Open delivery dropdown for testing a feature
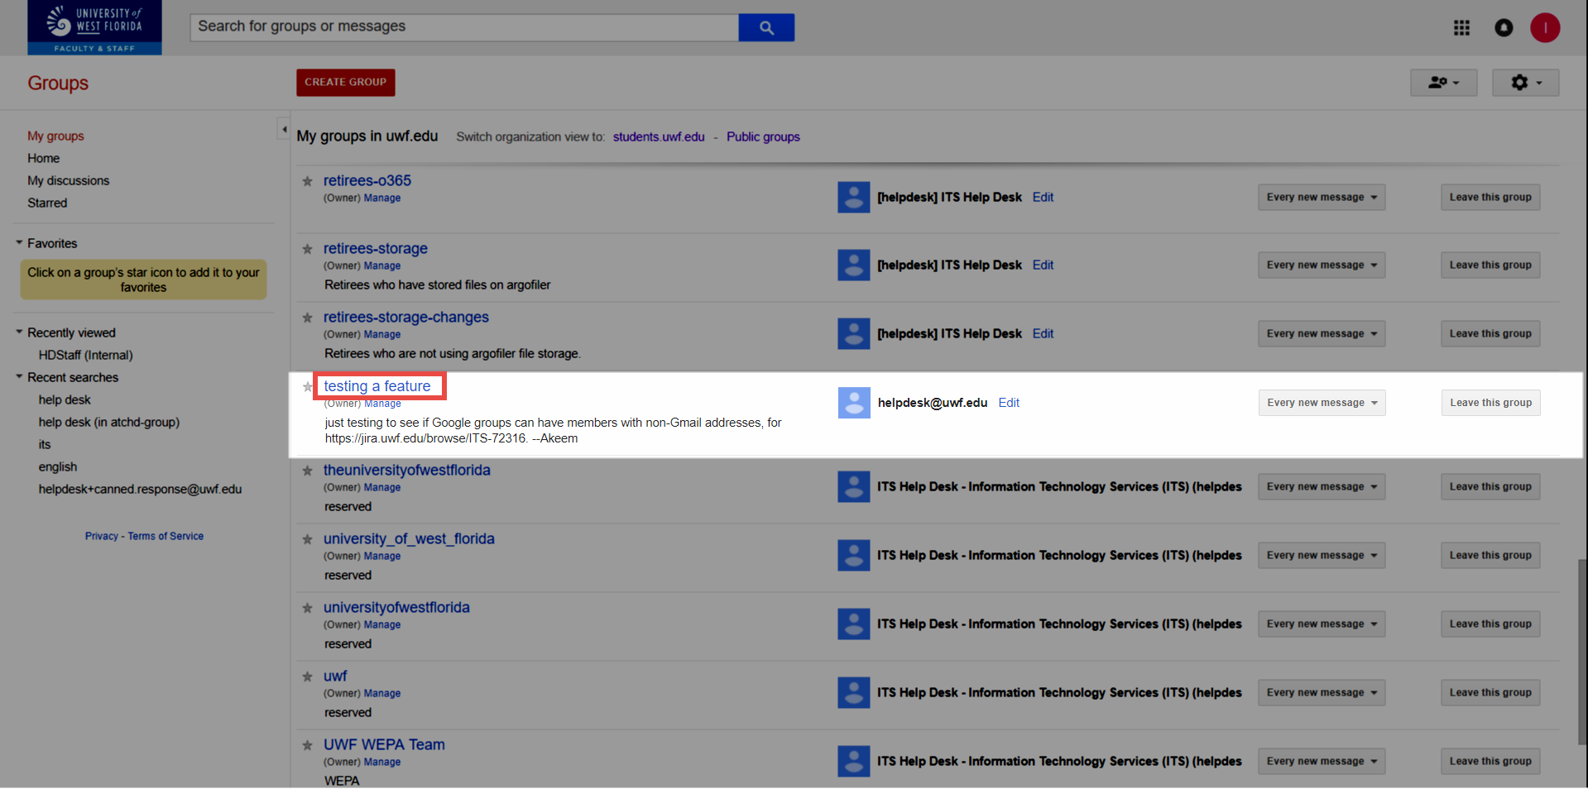 (x=1322, y=403)
